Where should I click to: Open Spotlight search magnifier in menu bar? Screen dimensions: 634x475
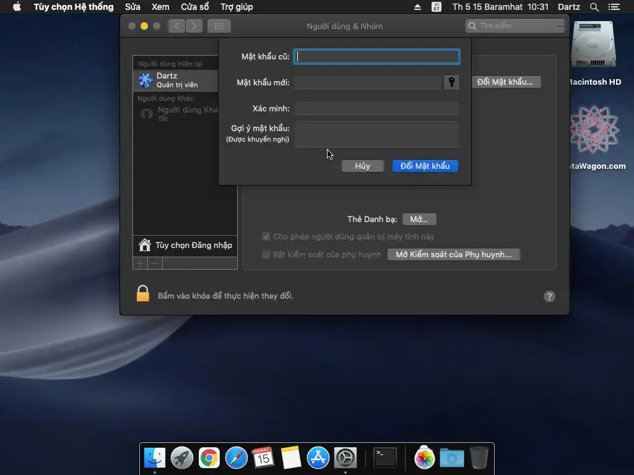pyautogui.click(x=594, y=7)
